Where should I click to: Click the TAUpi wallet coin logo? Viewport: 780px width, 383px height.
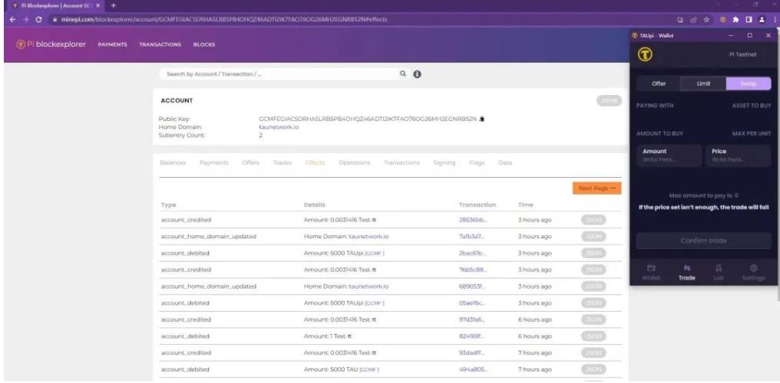point(645,54)
